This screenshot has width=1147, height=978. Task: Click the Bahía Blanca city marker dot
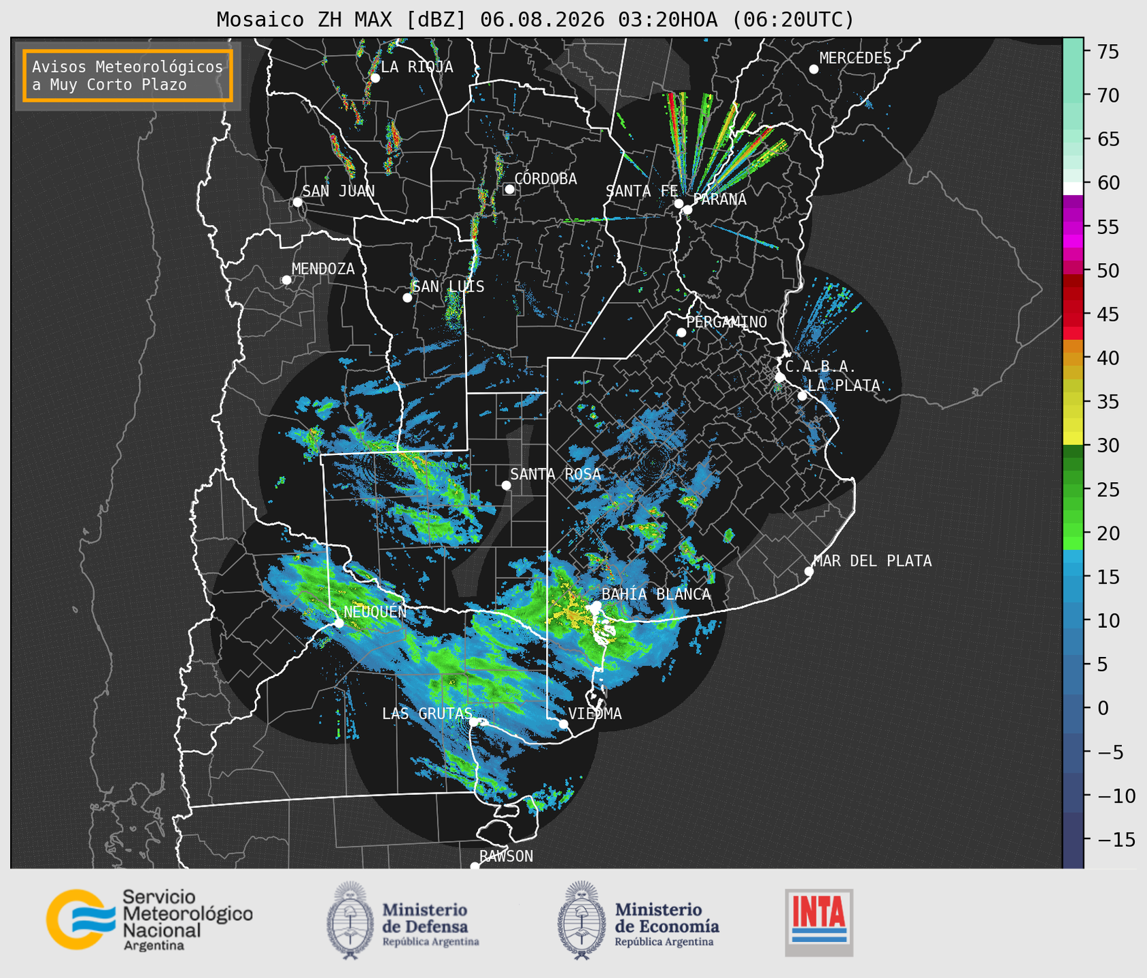tap(596, 605)
